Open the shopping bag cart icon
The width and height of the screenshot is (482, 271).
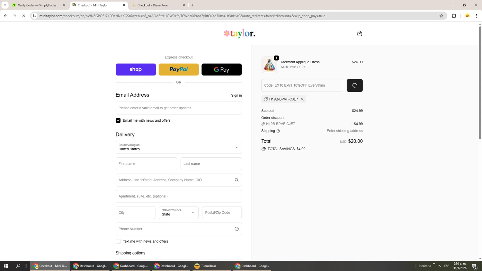point(360,33)
